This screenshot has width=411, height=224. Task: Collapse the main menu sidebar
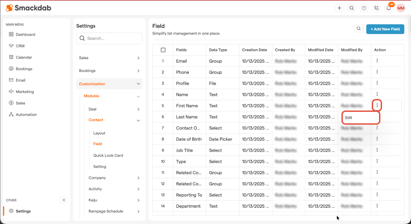64,200
